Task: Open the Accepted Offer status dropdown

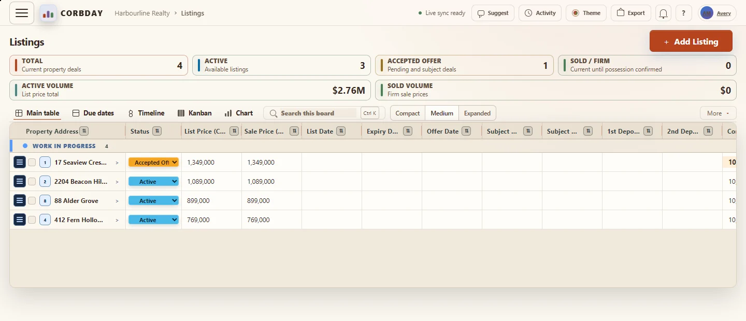Action: click(x=153, y=162)
